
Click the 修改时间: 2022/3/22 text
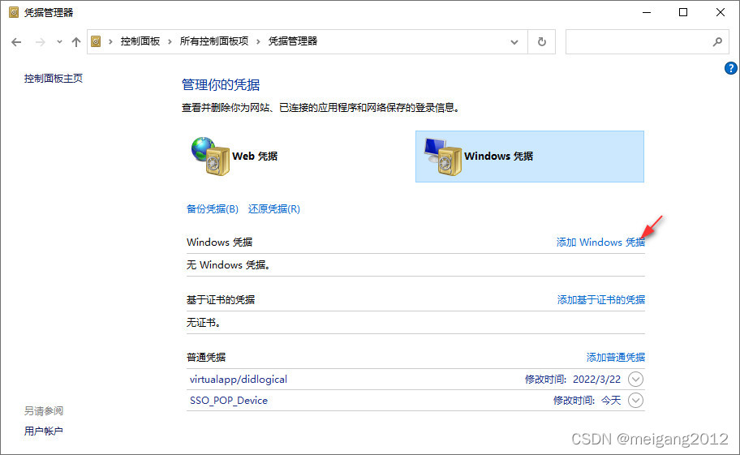pos(573,379)
